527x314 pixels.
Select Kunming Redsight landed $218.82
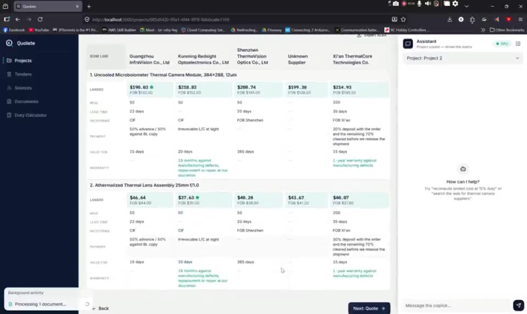(x=204, y=89)
